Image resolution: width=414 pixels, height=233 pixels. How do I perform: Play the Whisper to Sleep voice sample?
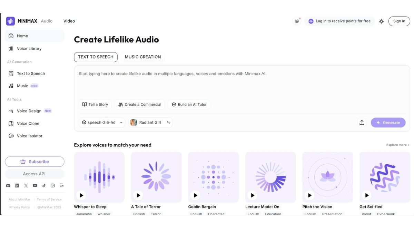coord(81,195)
